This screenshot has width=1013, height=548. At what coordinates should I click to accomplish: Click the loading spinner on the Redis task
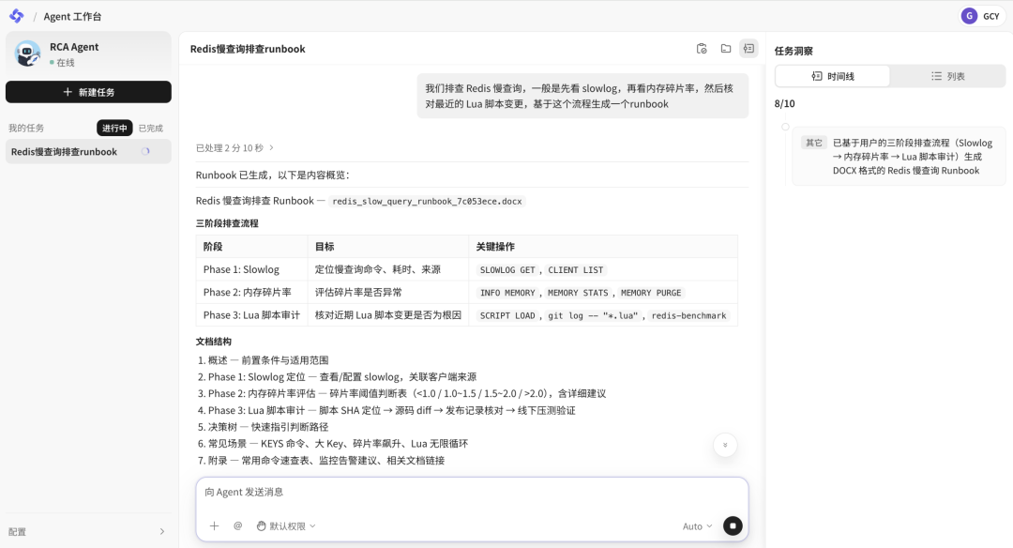(x=145, y=152)
